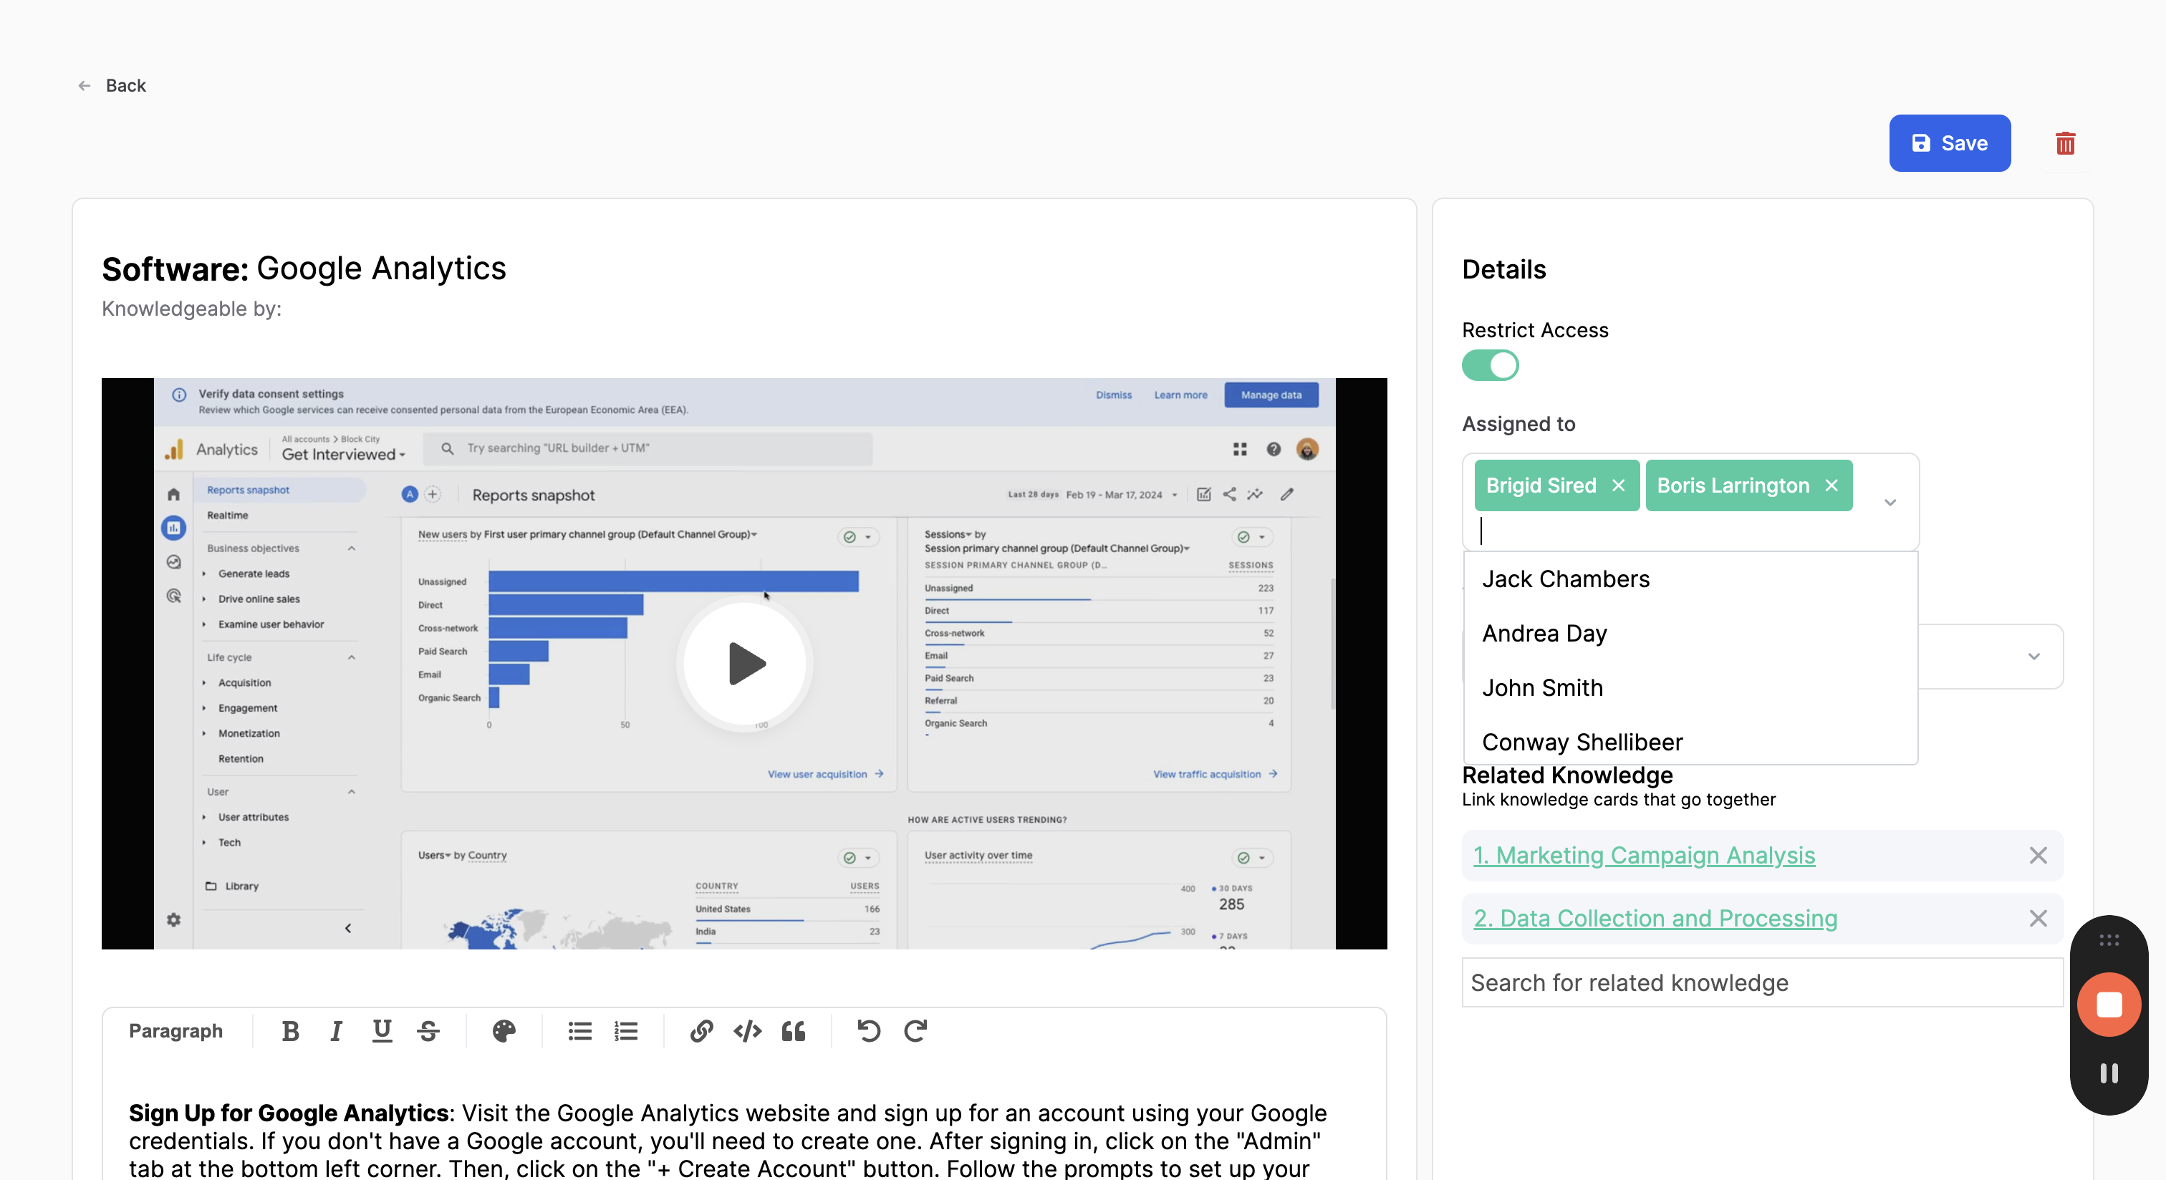Choose Conway Shellibeer option

[1690, 741]
